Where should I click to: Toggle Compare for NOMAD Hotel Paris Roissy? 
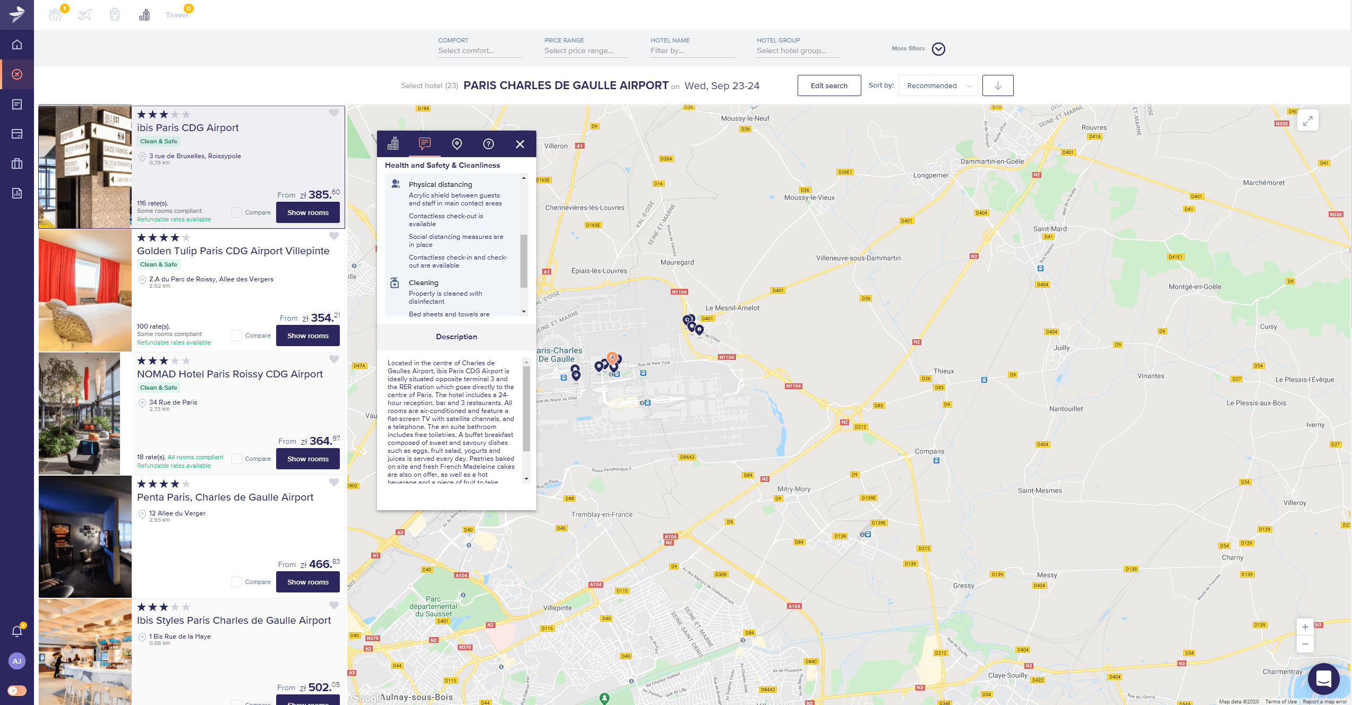[236, 458]
